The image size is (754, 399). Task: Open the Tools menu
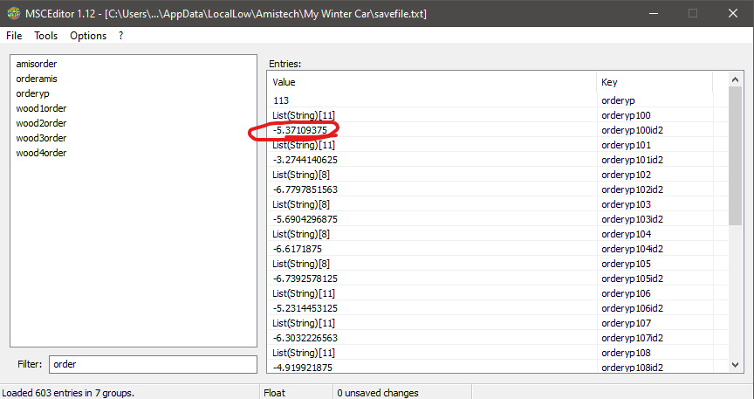[45, 36]
